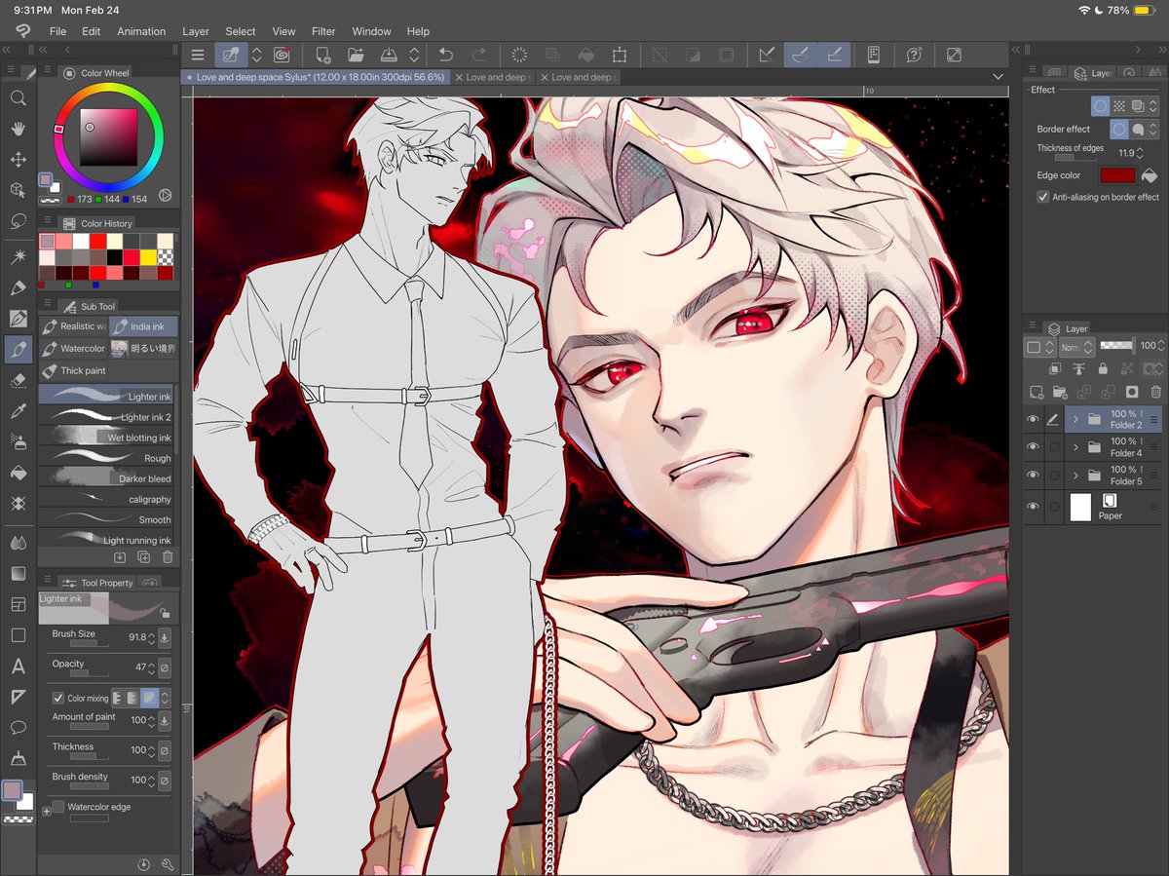Expand the Folder 2 layer group
The image size is (1169, 876).
[x=1076, y=418]
